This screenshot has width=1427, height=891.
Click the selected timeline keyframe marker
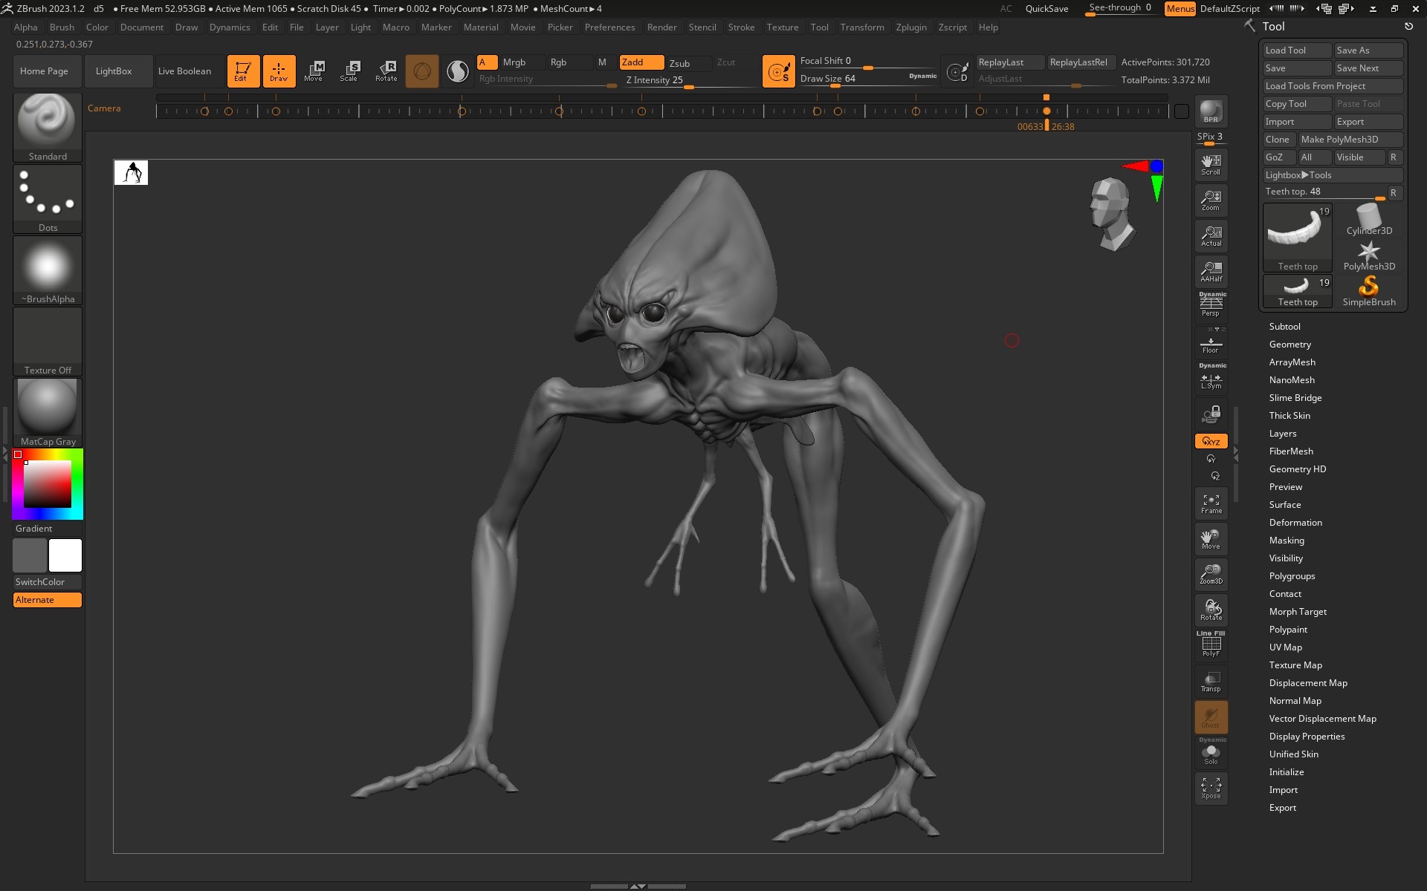click(1046, 111)
